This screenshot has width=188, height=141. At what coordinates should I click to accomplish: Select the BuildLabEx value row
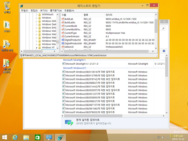tap(108, 23)
